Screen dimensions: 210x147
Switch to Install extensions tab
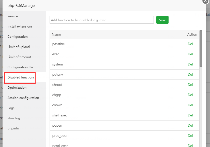20,26
